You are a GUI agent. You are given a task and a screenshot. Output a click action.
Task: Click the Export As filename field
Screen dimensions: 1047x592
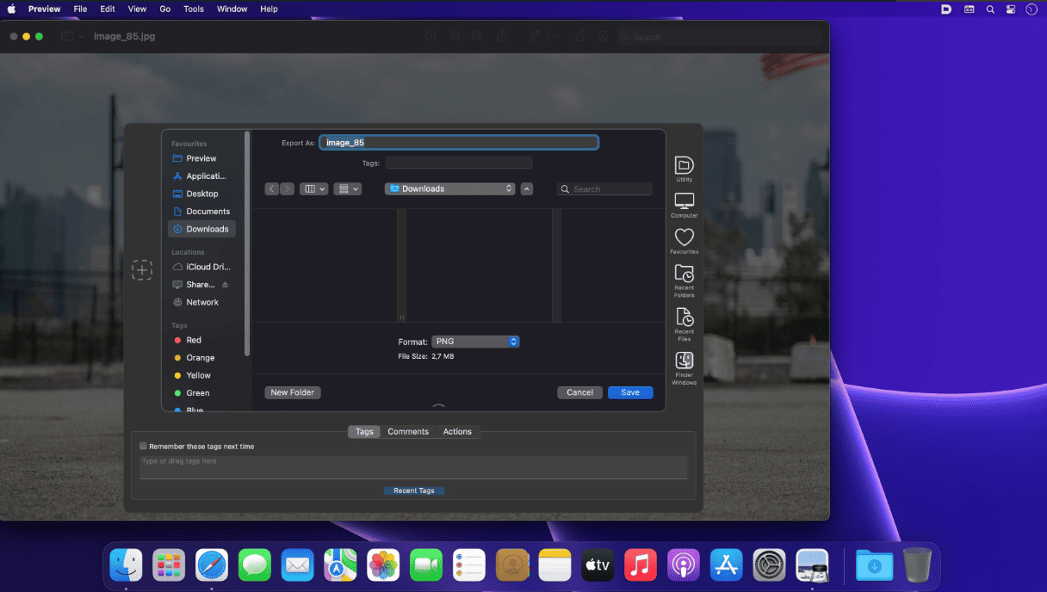point(459,143)
